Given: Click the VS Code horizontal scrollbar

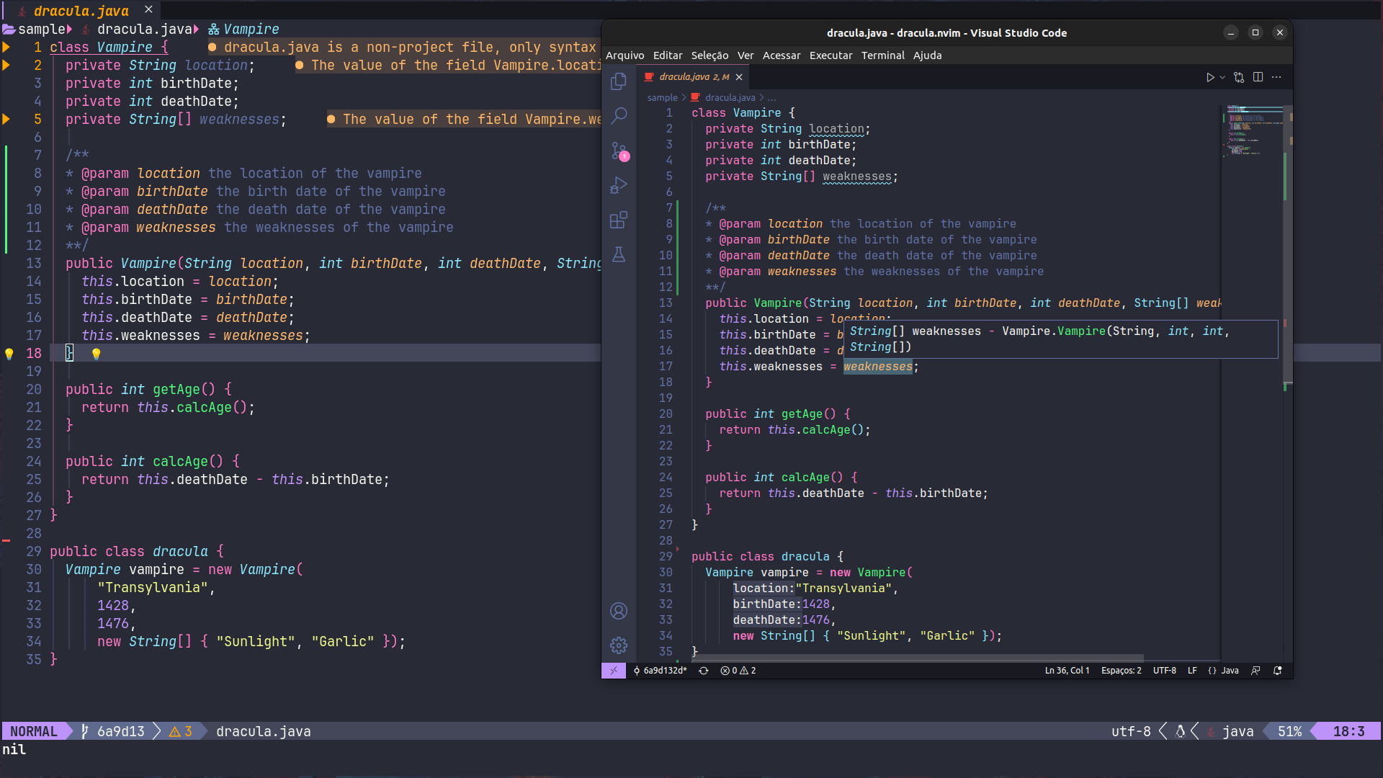Looking at the screenshot, I should tap(918, 658).
